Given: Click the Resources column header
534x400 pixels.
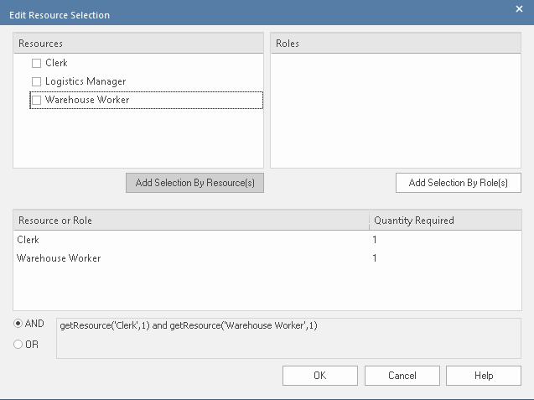Looking at the screenshot, I should tap(138, 43).
